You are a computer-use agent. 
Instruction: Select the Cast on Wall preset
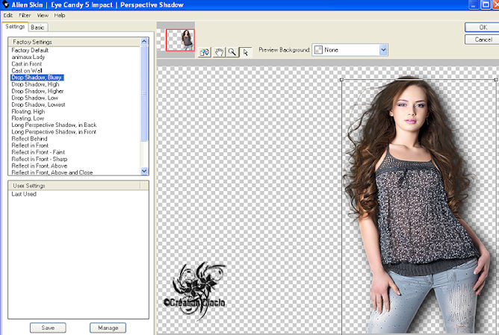28,69
